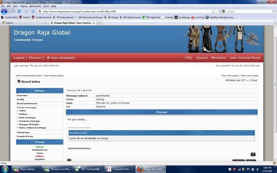
Task: Open the File menu
Action: 3,6
